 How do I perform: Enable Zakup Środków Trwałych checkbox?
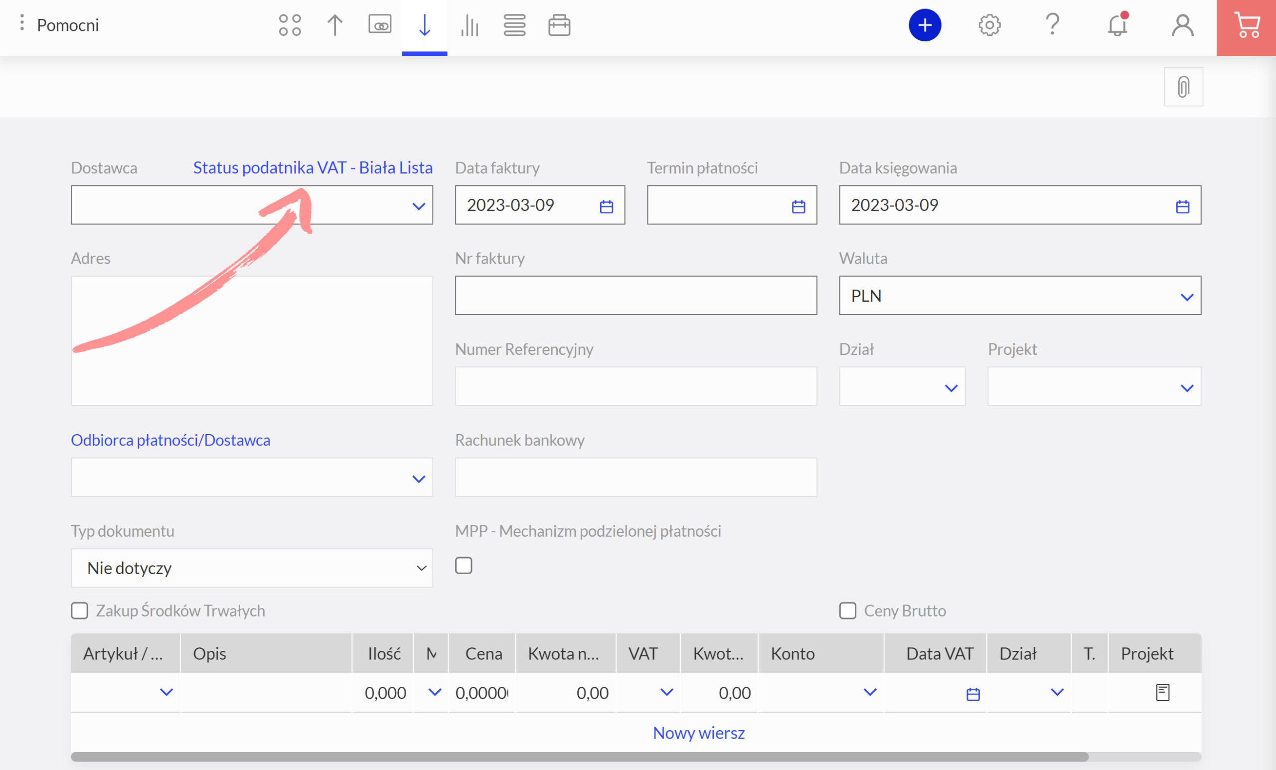pos(79,611)
